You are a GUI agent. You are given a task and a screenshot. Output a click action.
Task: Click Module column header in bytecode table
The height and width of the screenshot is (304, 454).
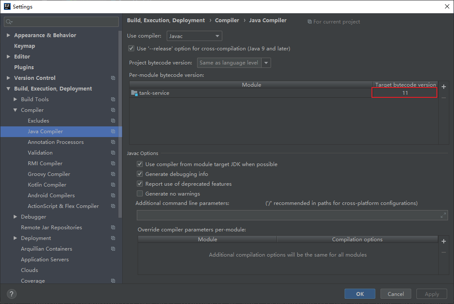[x=251, y=85]
